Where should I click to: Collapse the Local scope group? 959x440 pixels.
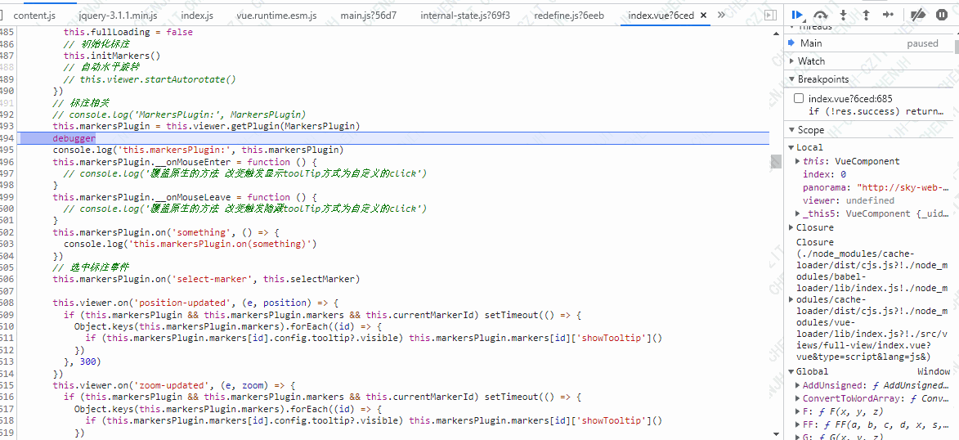791,147
